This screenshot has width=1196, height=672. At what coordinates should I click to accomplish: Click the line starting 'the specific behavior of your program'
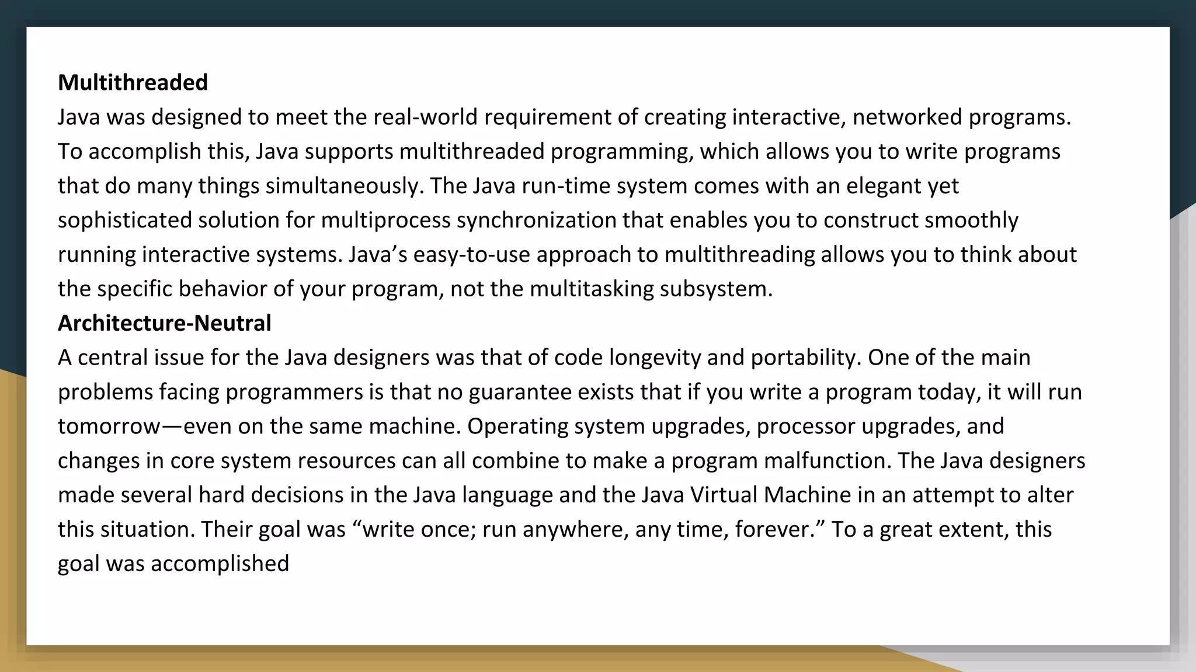[415, 289]
